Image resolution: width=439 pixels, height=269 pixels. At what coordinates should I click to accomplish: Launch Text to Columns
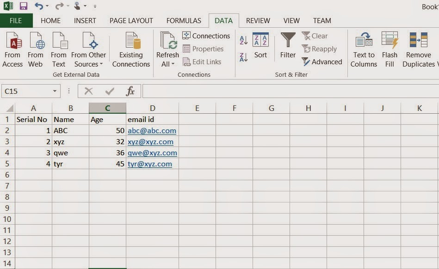coord(364,48)
